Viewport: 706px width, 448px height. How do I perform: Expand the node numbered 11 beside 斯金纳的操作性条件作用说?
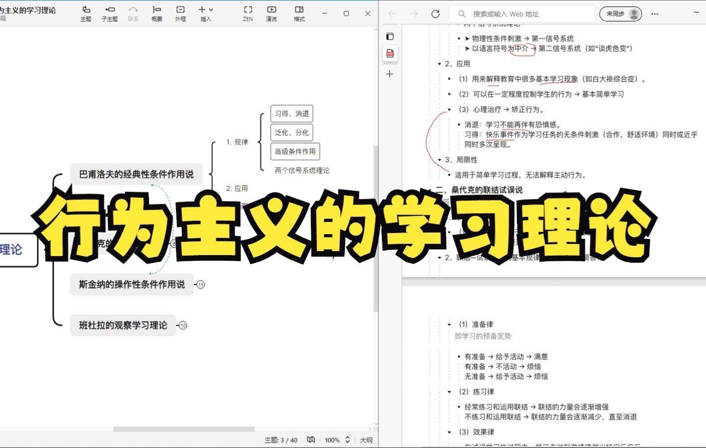(x=201, y=284)
